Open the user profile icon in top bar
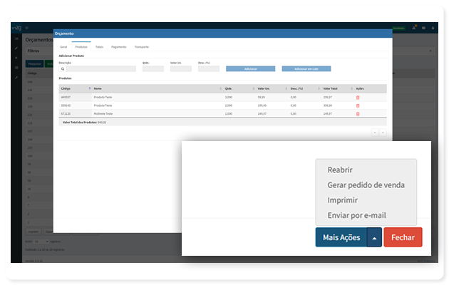 (x=433, y=28)
